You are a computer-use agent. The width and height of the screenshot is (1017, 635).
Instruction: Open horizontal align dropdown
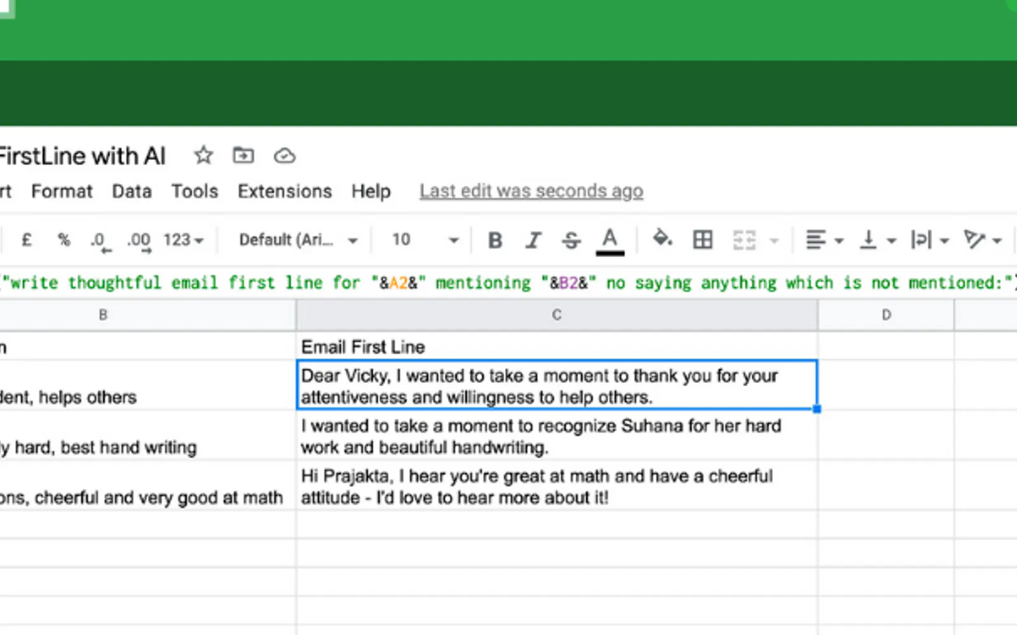pos(824,240)
